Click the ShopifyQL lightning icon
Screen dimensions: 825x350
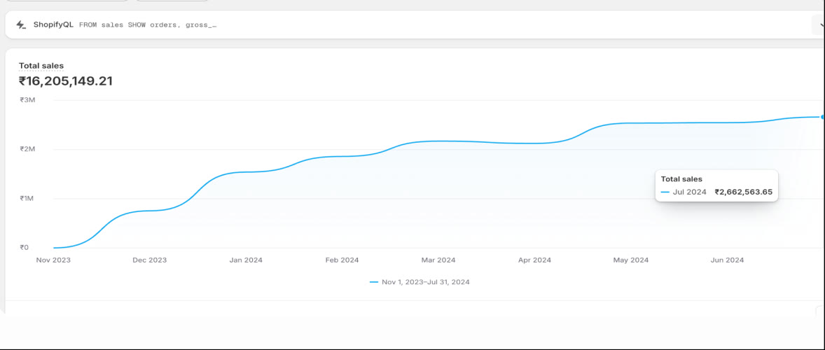click(x=20, y=24)
